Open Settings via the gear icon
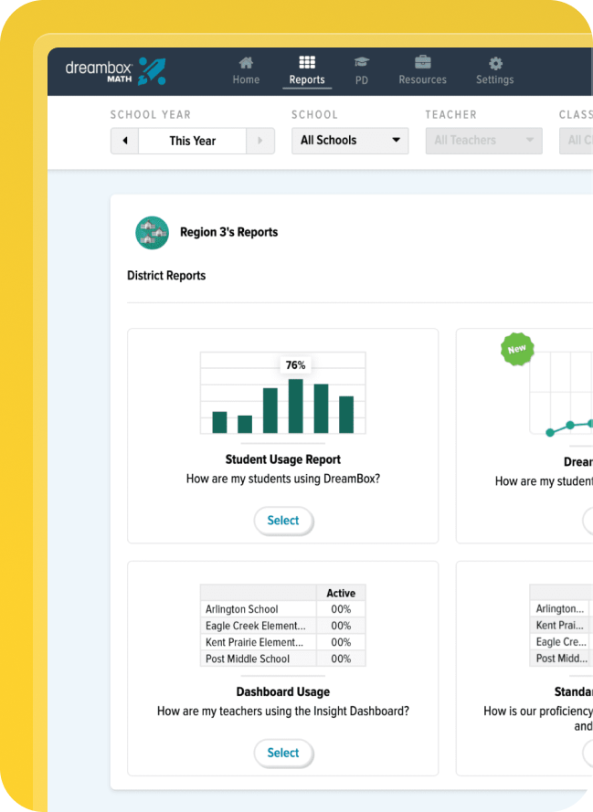The image size is (593, 812). (x=495, y=63)
